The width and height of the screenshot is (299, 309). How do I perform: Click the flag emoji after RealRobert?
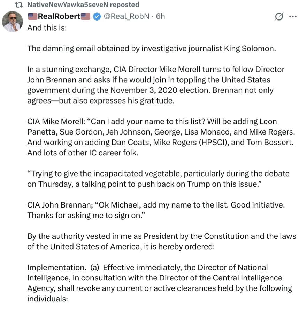[x=86, y=16]
